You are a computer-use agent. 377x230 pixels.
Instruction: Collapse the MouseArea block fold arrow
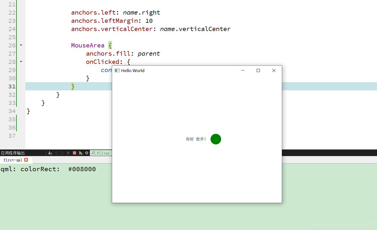(21, 45)
